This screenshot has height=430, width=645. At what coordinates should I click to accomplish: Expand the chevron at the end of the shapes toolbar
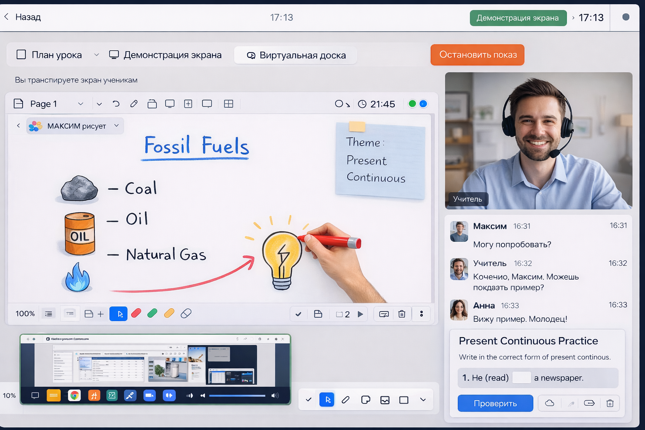423,400
